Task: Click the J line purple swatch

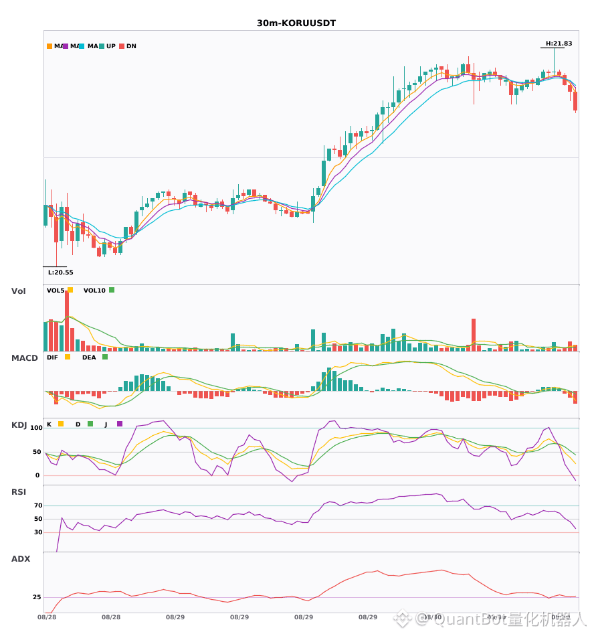Action: tap(120, 424)
